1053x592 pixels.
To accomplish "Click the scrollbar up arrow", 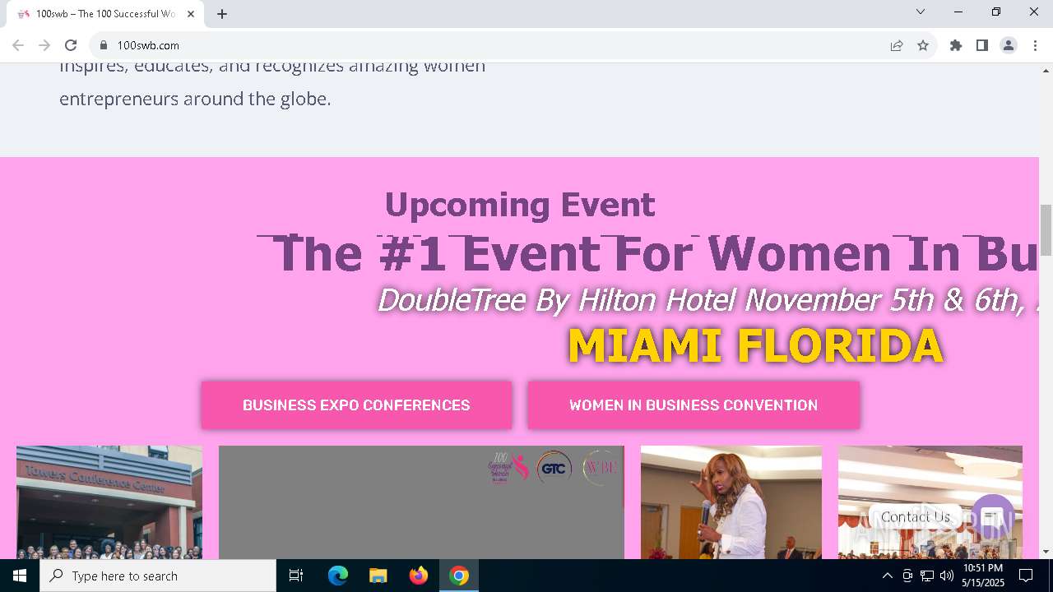I will point(1046,70).
